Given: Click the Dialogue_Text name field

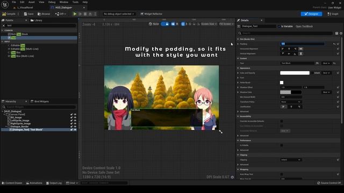Looking at the screenshot, I should click(258, 26).
